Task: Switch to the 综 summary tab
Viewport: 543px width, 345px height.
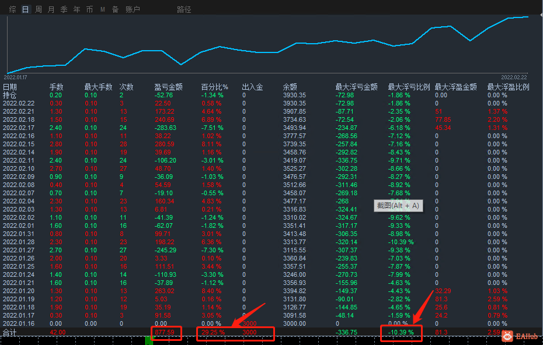Action: click(13, 9)
